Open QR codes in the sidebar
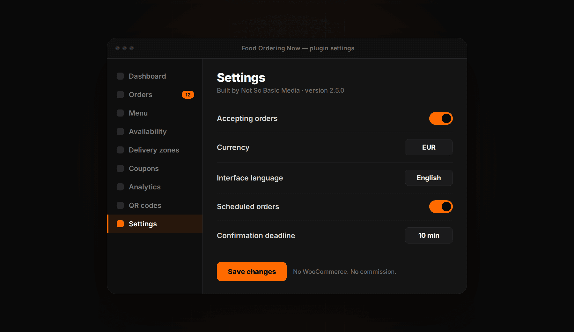 155,205
